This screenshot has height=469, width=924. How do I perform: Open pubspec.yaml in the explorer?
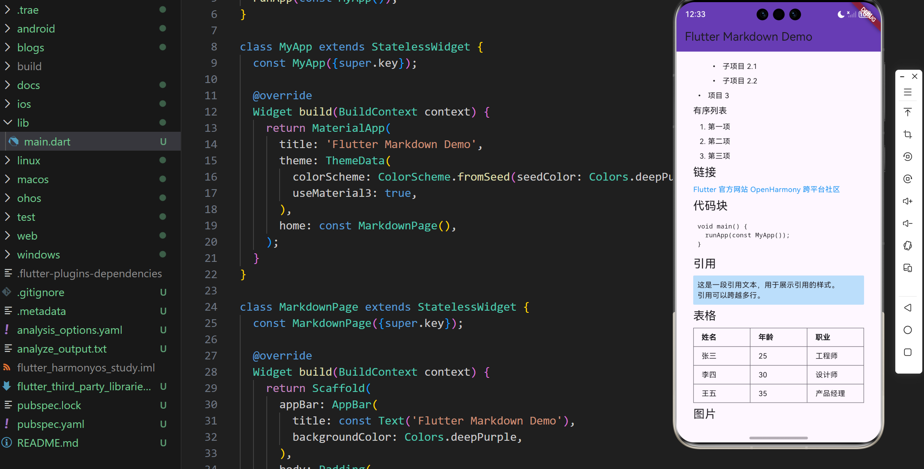click(x=51, y=424)
